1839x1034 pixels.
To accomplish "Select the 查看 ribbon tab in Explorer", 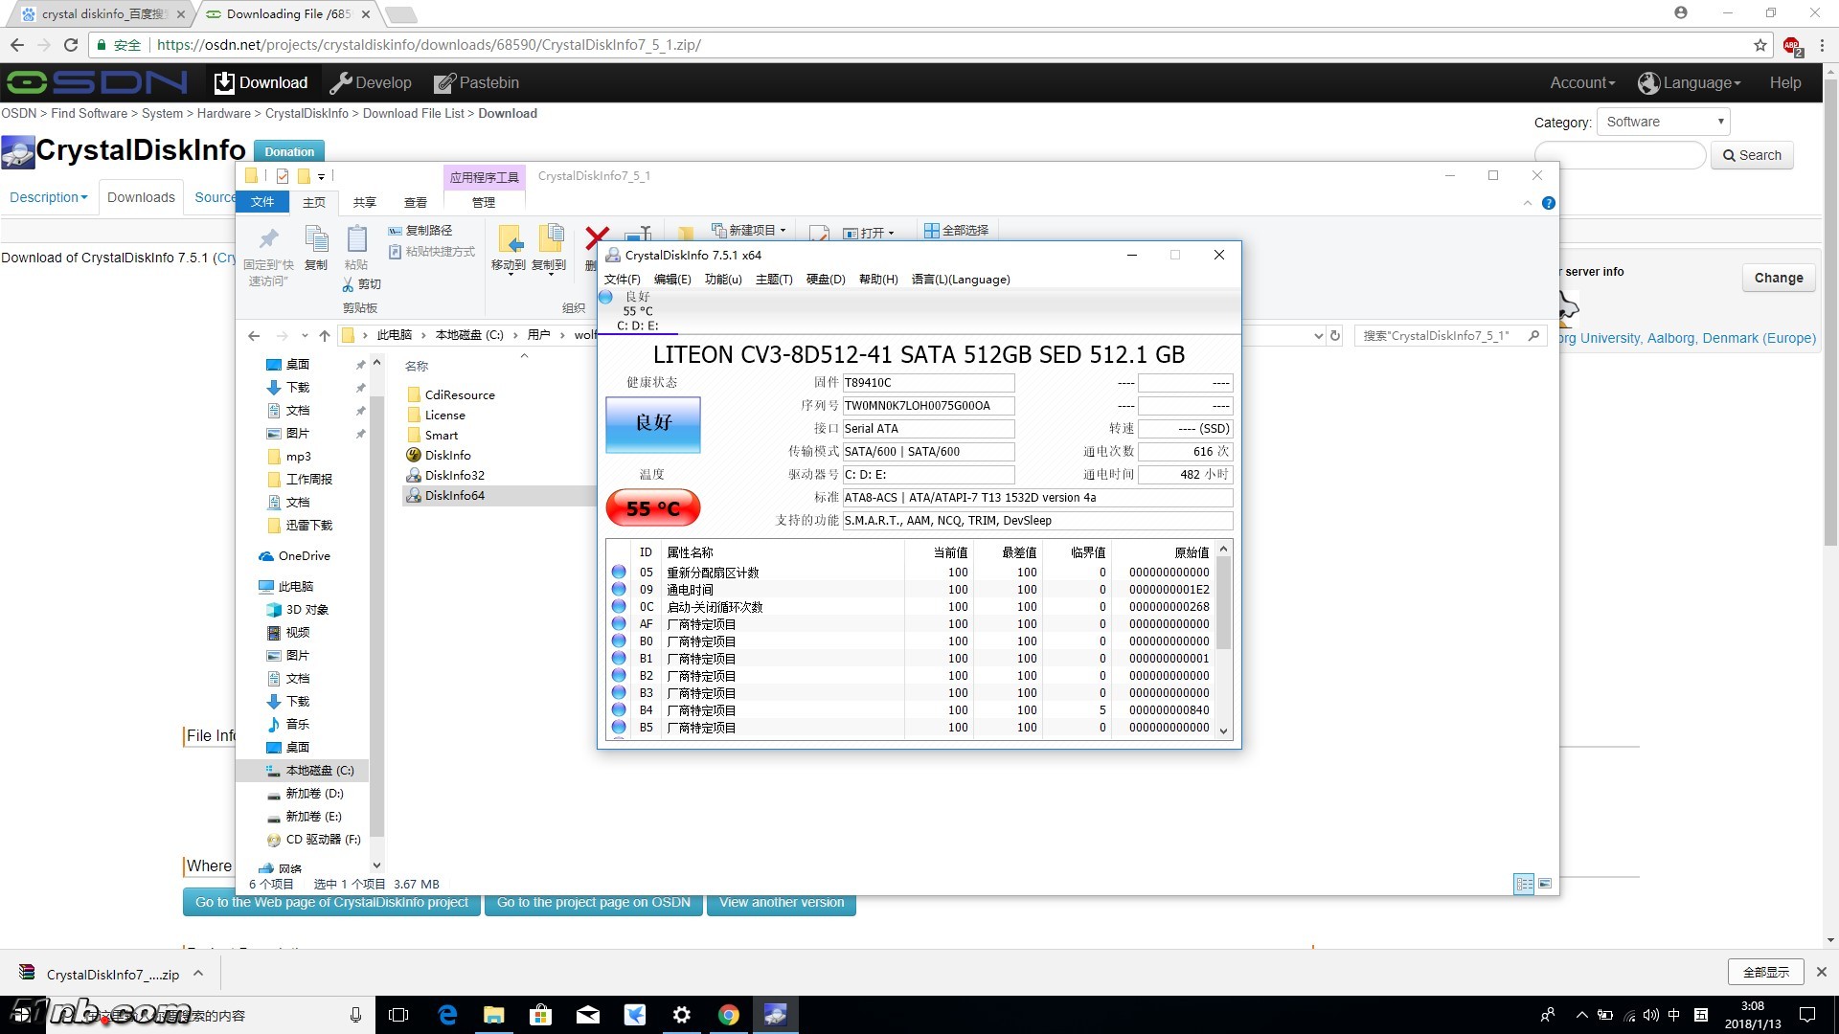I will [x=416, y=202].
